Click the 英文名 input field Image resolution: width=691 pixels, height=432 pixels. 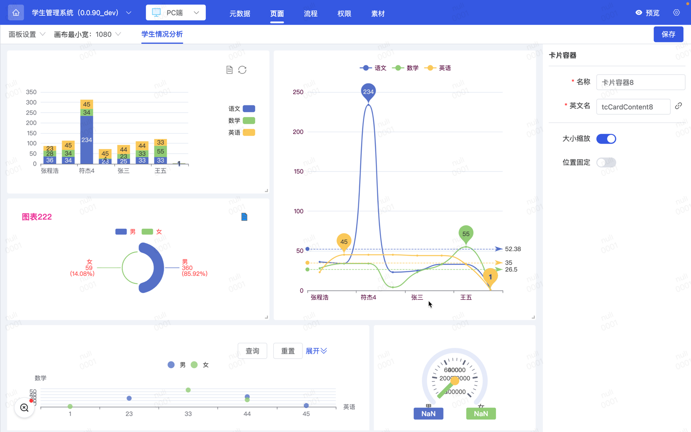tap(633, 107)
